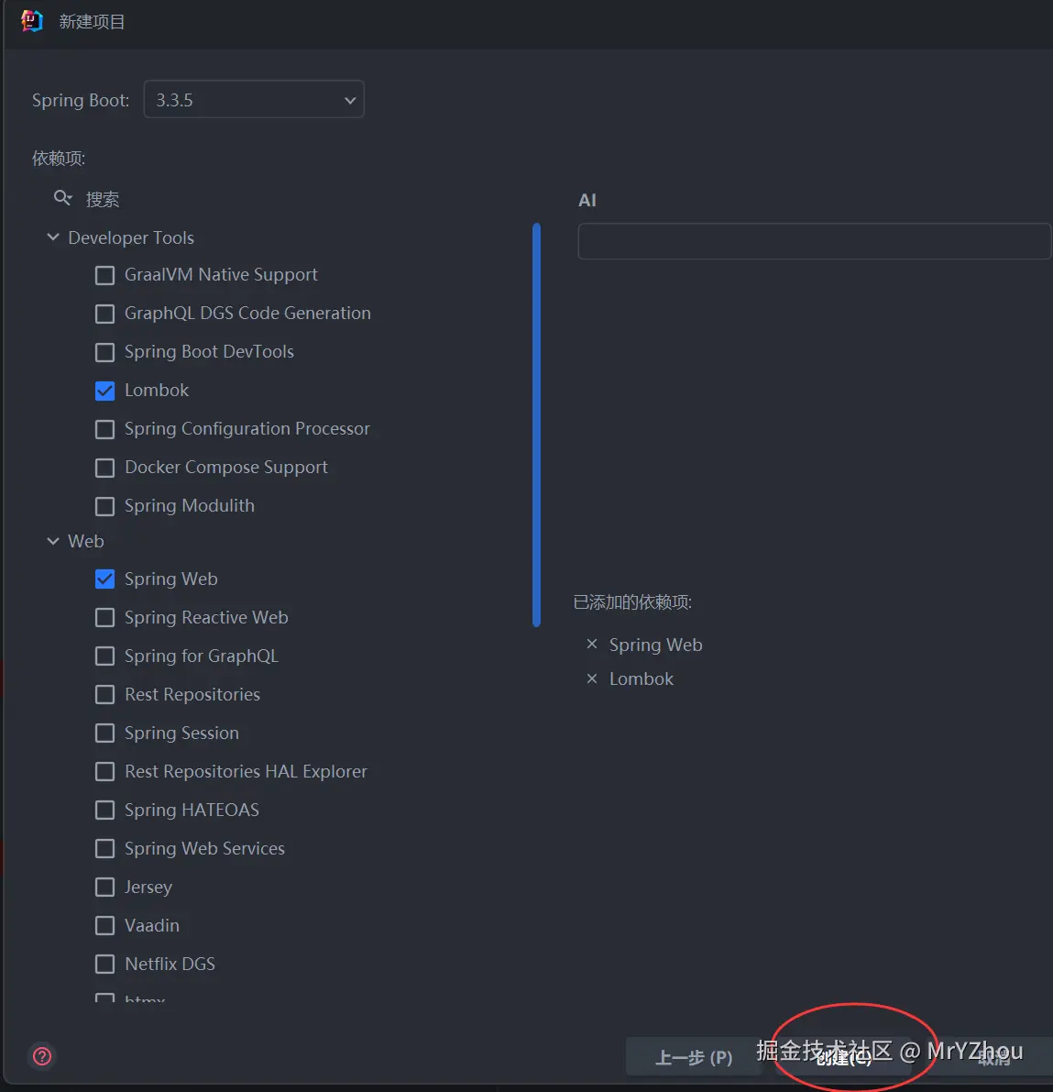The image size is (1053, 1092).
Task: Click the 上一步 (P) previous button
Action: coord(694,1057)
